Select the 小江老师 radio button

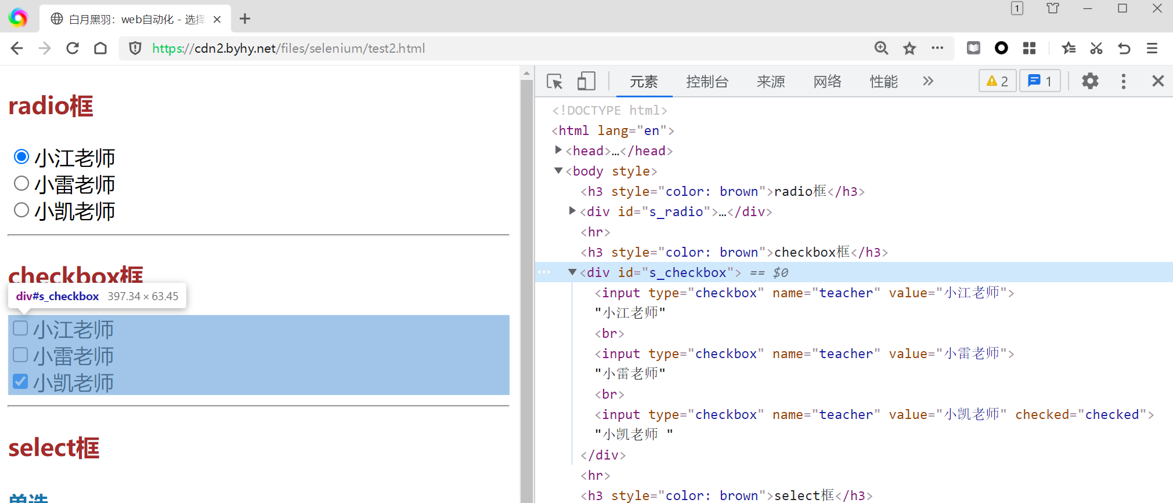point(21,156)
